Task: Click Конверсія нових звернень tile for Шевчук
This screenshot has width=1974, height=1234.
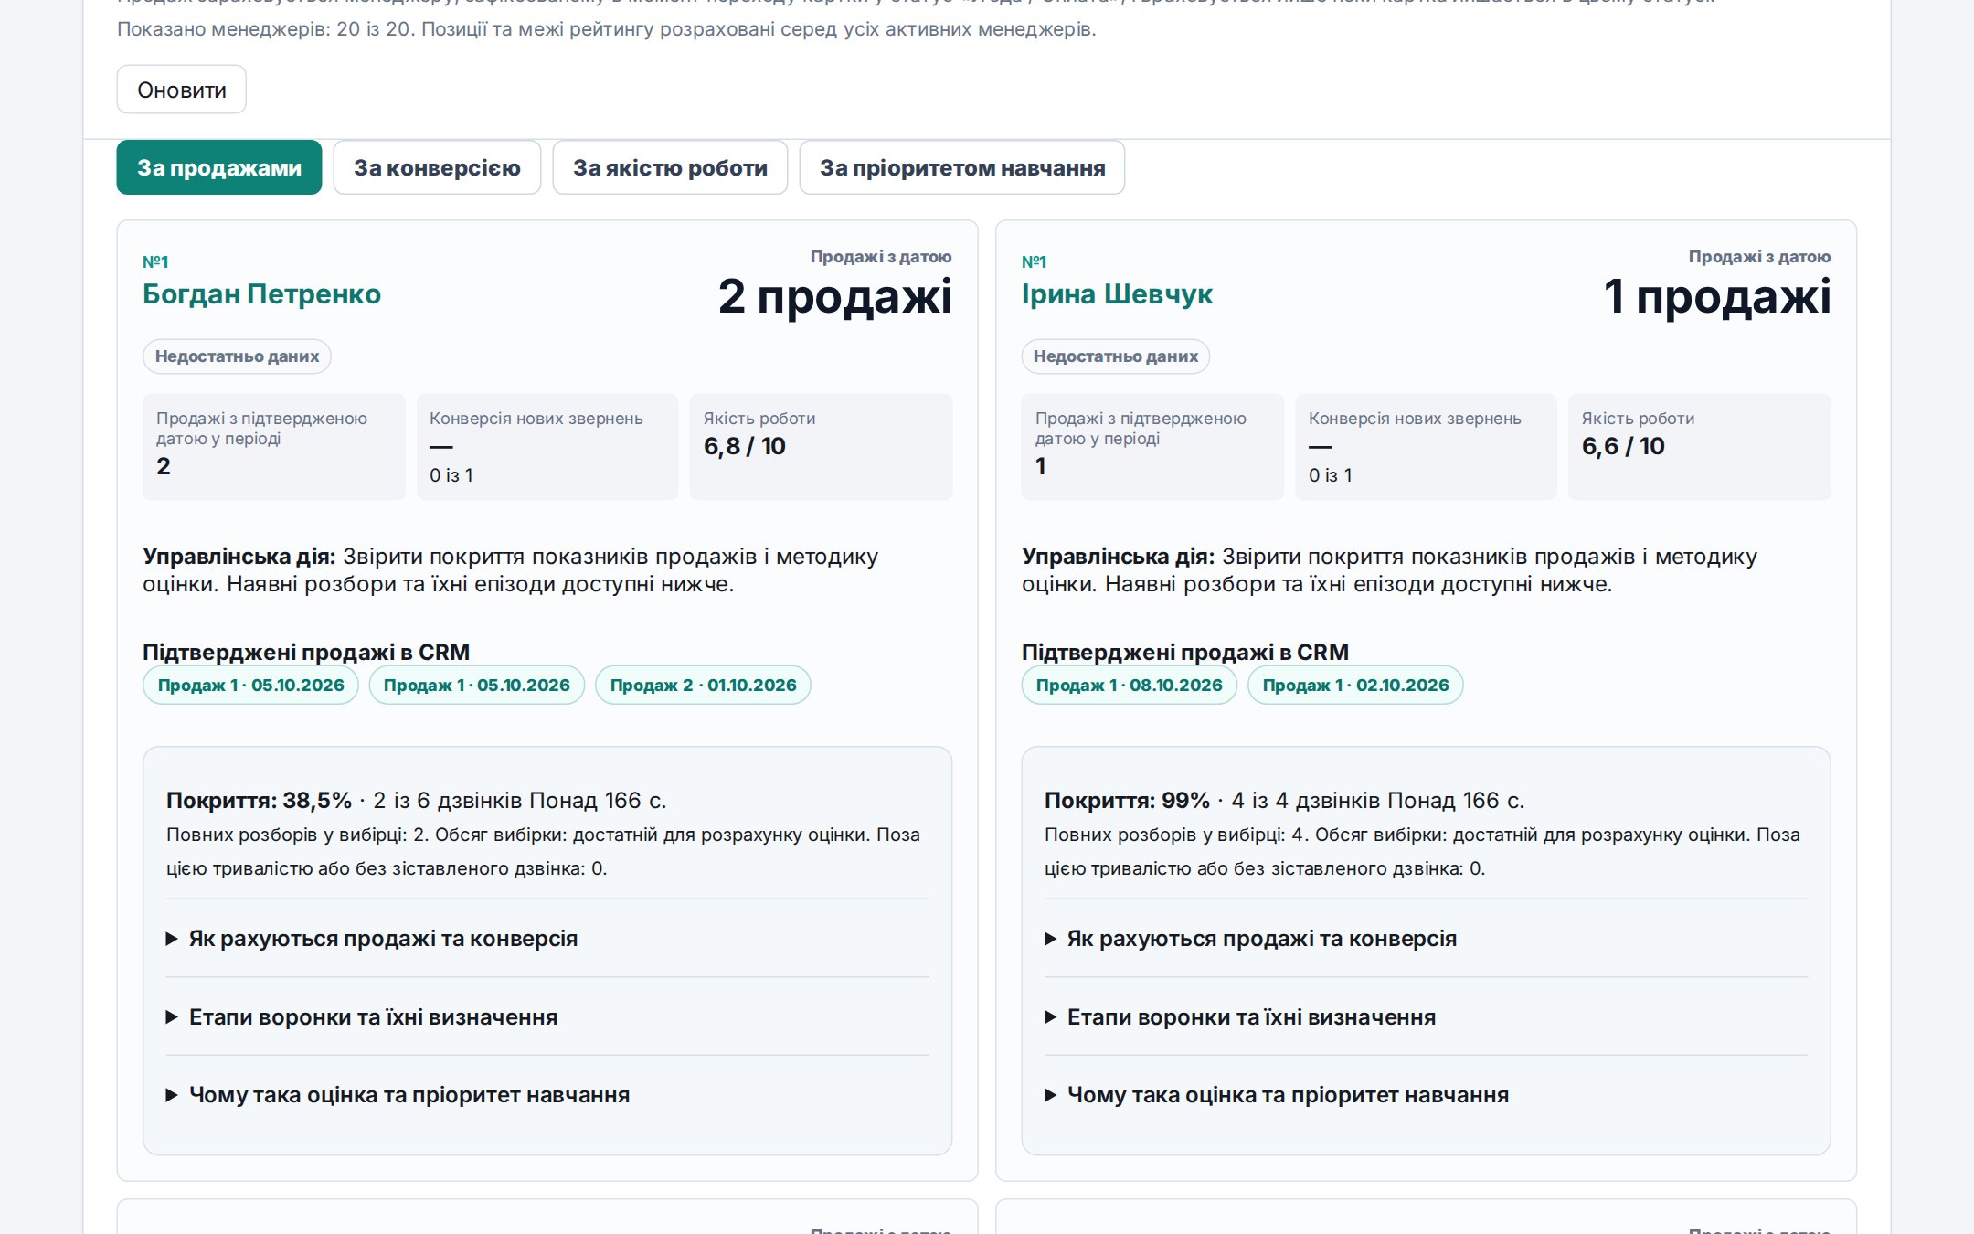Action: [1426, 447]
